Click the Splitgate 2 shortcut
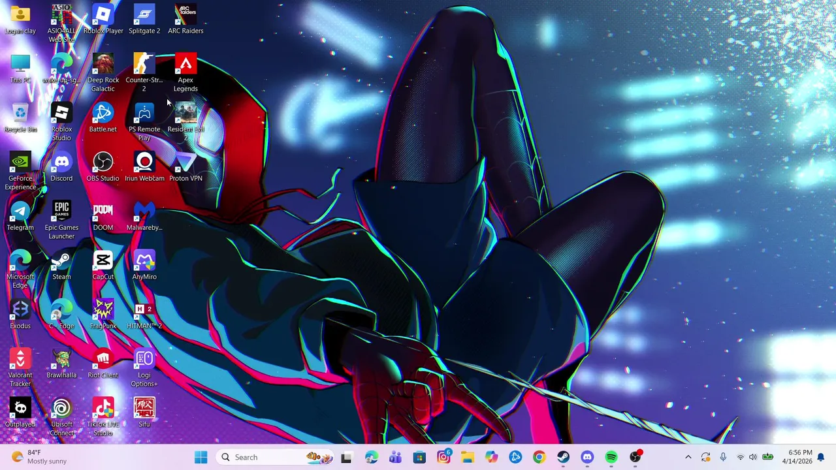 pos(144,20)
